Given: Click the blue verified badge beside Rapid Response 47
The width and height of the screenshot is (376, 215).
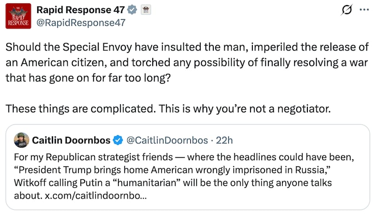Looking at the screenshot, I should pyautogui.click(x=132, y=10).
